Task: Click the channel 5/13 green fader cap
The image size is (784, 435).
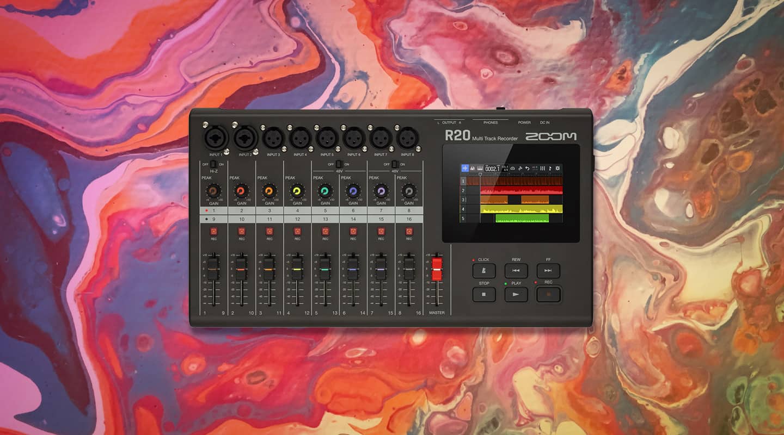Action: point(325,269)
